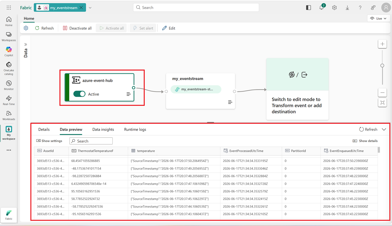This screenshot has width=392, height=226.
Task: Click the Fabric logo at sidebar bottom
Action: (x=9, y=215)
